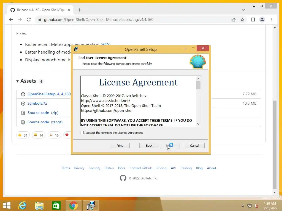Switch to Chrome in taskbar

(x=73, y=206)
